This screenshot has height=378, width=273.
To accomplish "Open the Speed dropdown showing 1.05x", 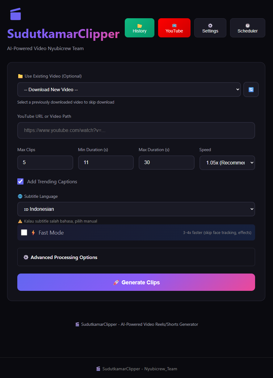I will pos(227,163).
